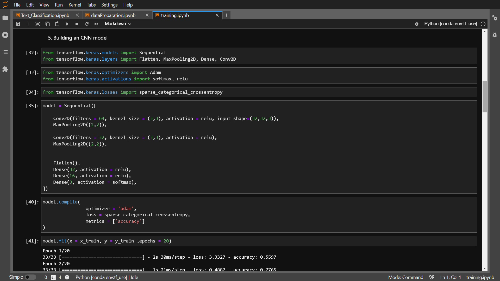This screenshot has width=500, height=281.
Task: Click the [35]: cell prompt
Action: click(32, 106)
